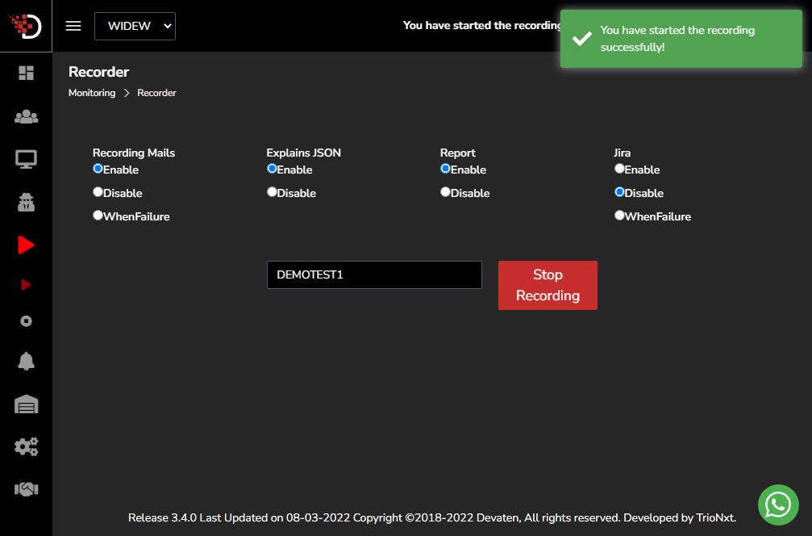Click the Release 3.4.0 footer text

point(432,517)
